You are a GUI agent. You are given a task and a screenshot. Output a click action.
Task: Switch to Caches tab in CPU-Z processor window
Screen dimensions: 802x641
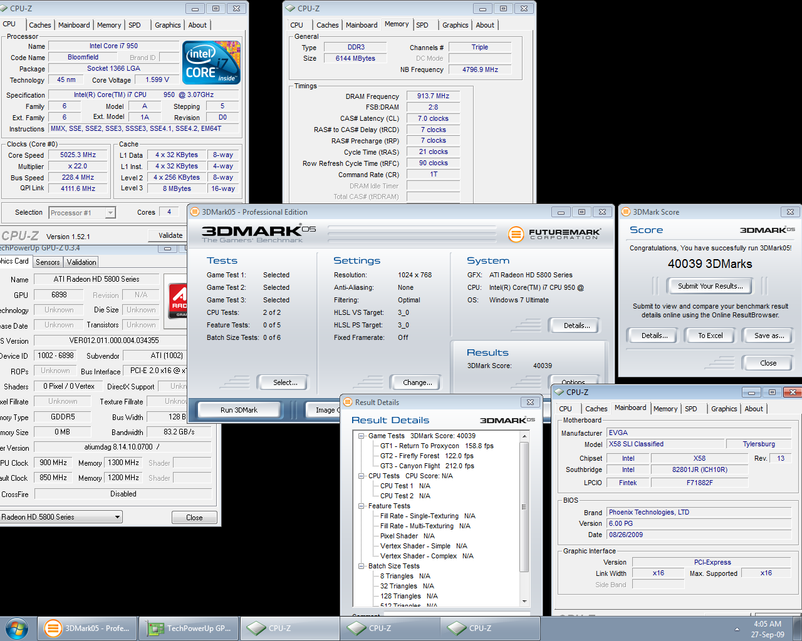pyautogui.click(x=40, y=25)
